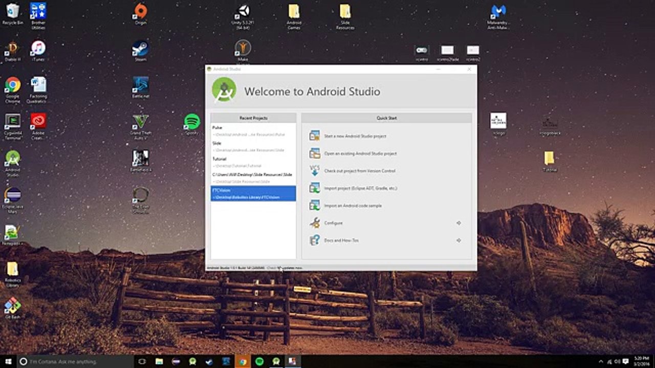
Task: Select the Cygwin64 Terminal desktop shortcut
Action: coord(13,126)
